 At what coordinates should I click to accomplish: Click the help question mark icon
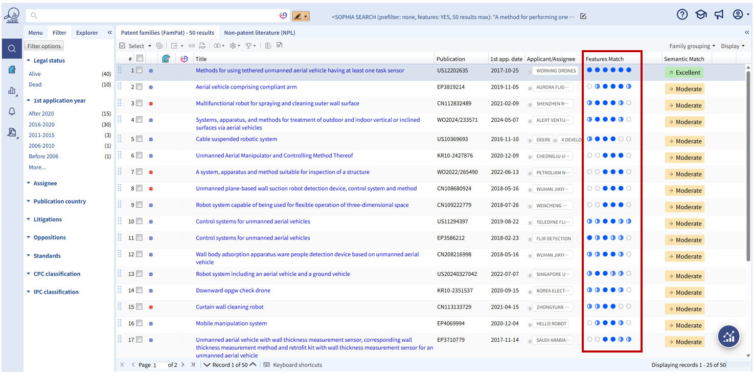point(682,15)
